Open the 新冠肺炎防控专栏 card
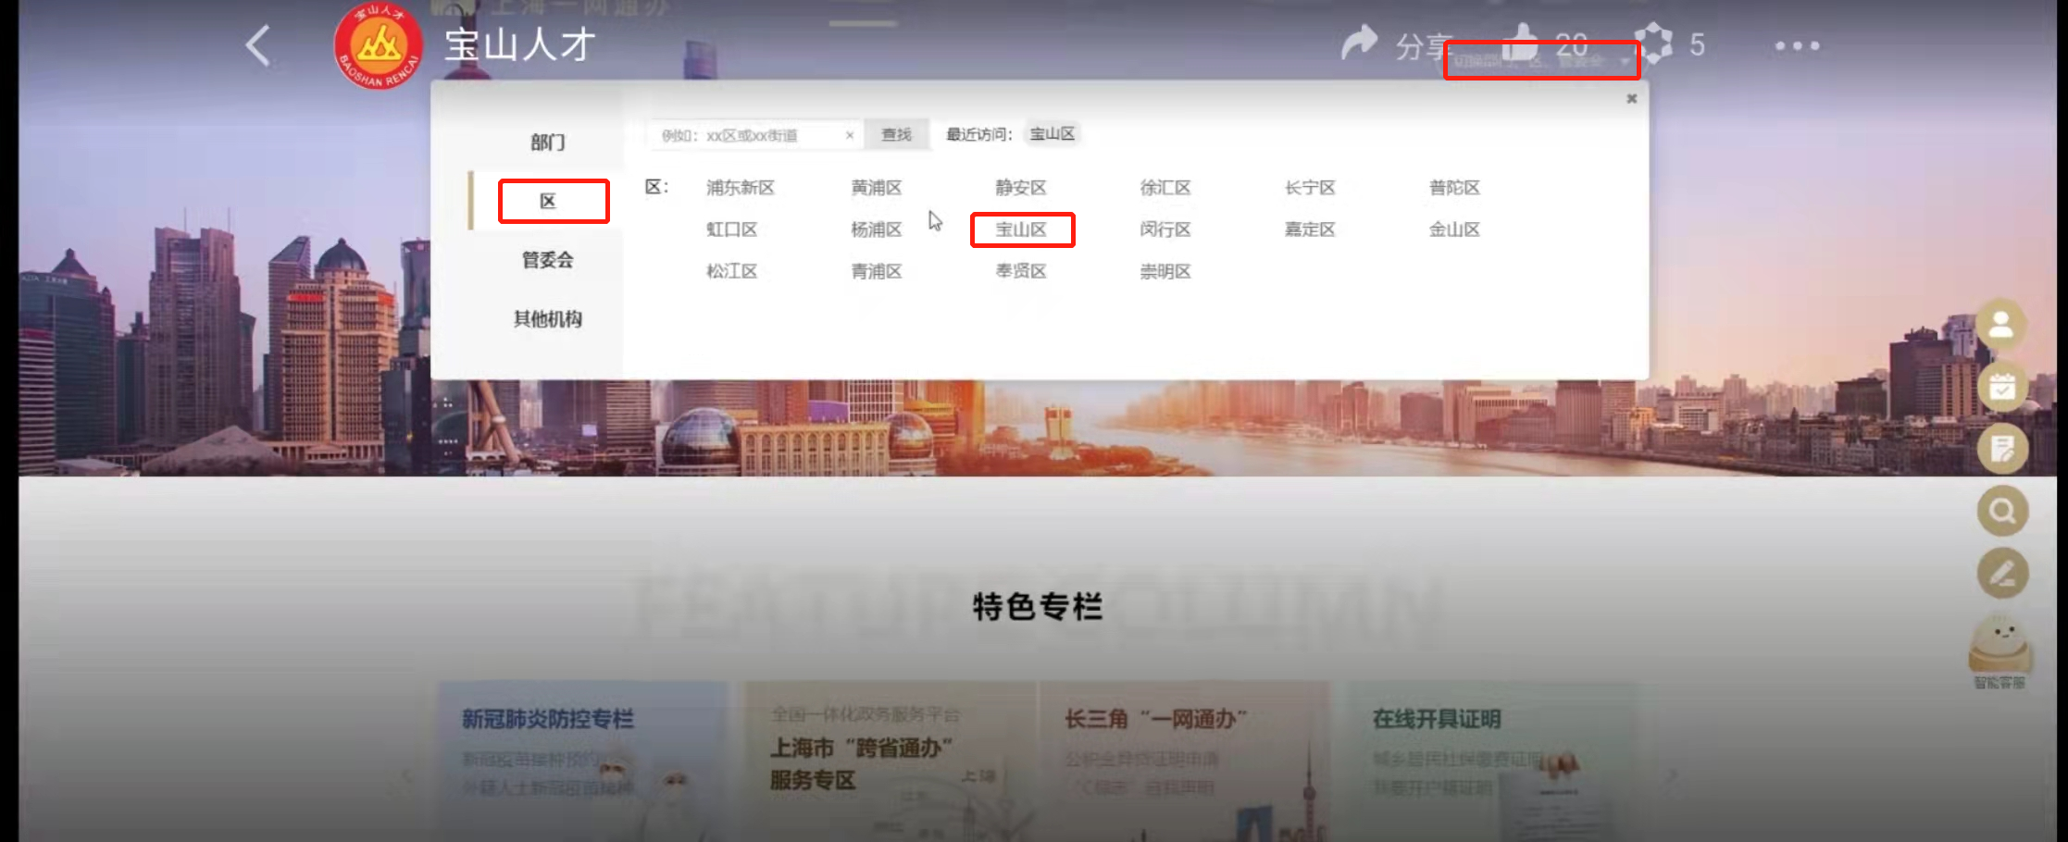Viewport: 2068px width, 842px height. (x=582, y=759)
